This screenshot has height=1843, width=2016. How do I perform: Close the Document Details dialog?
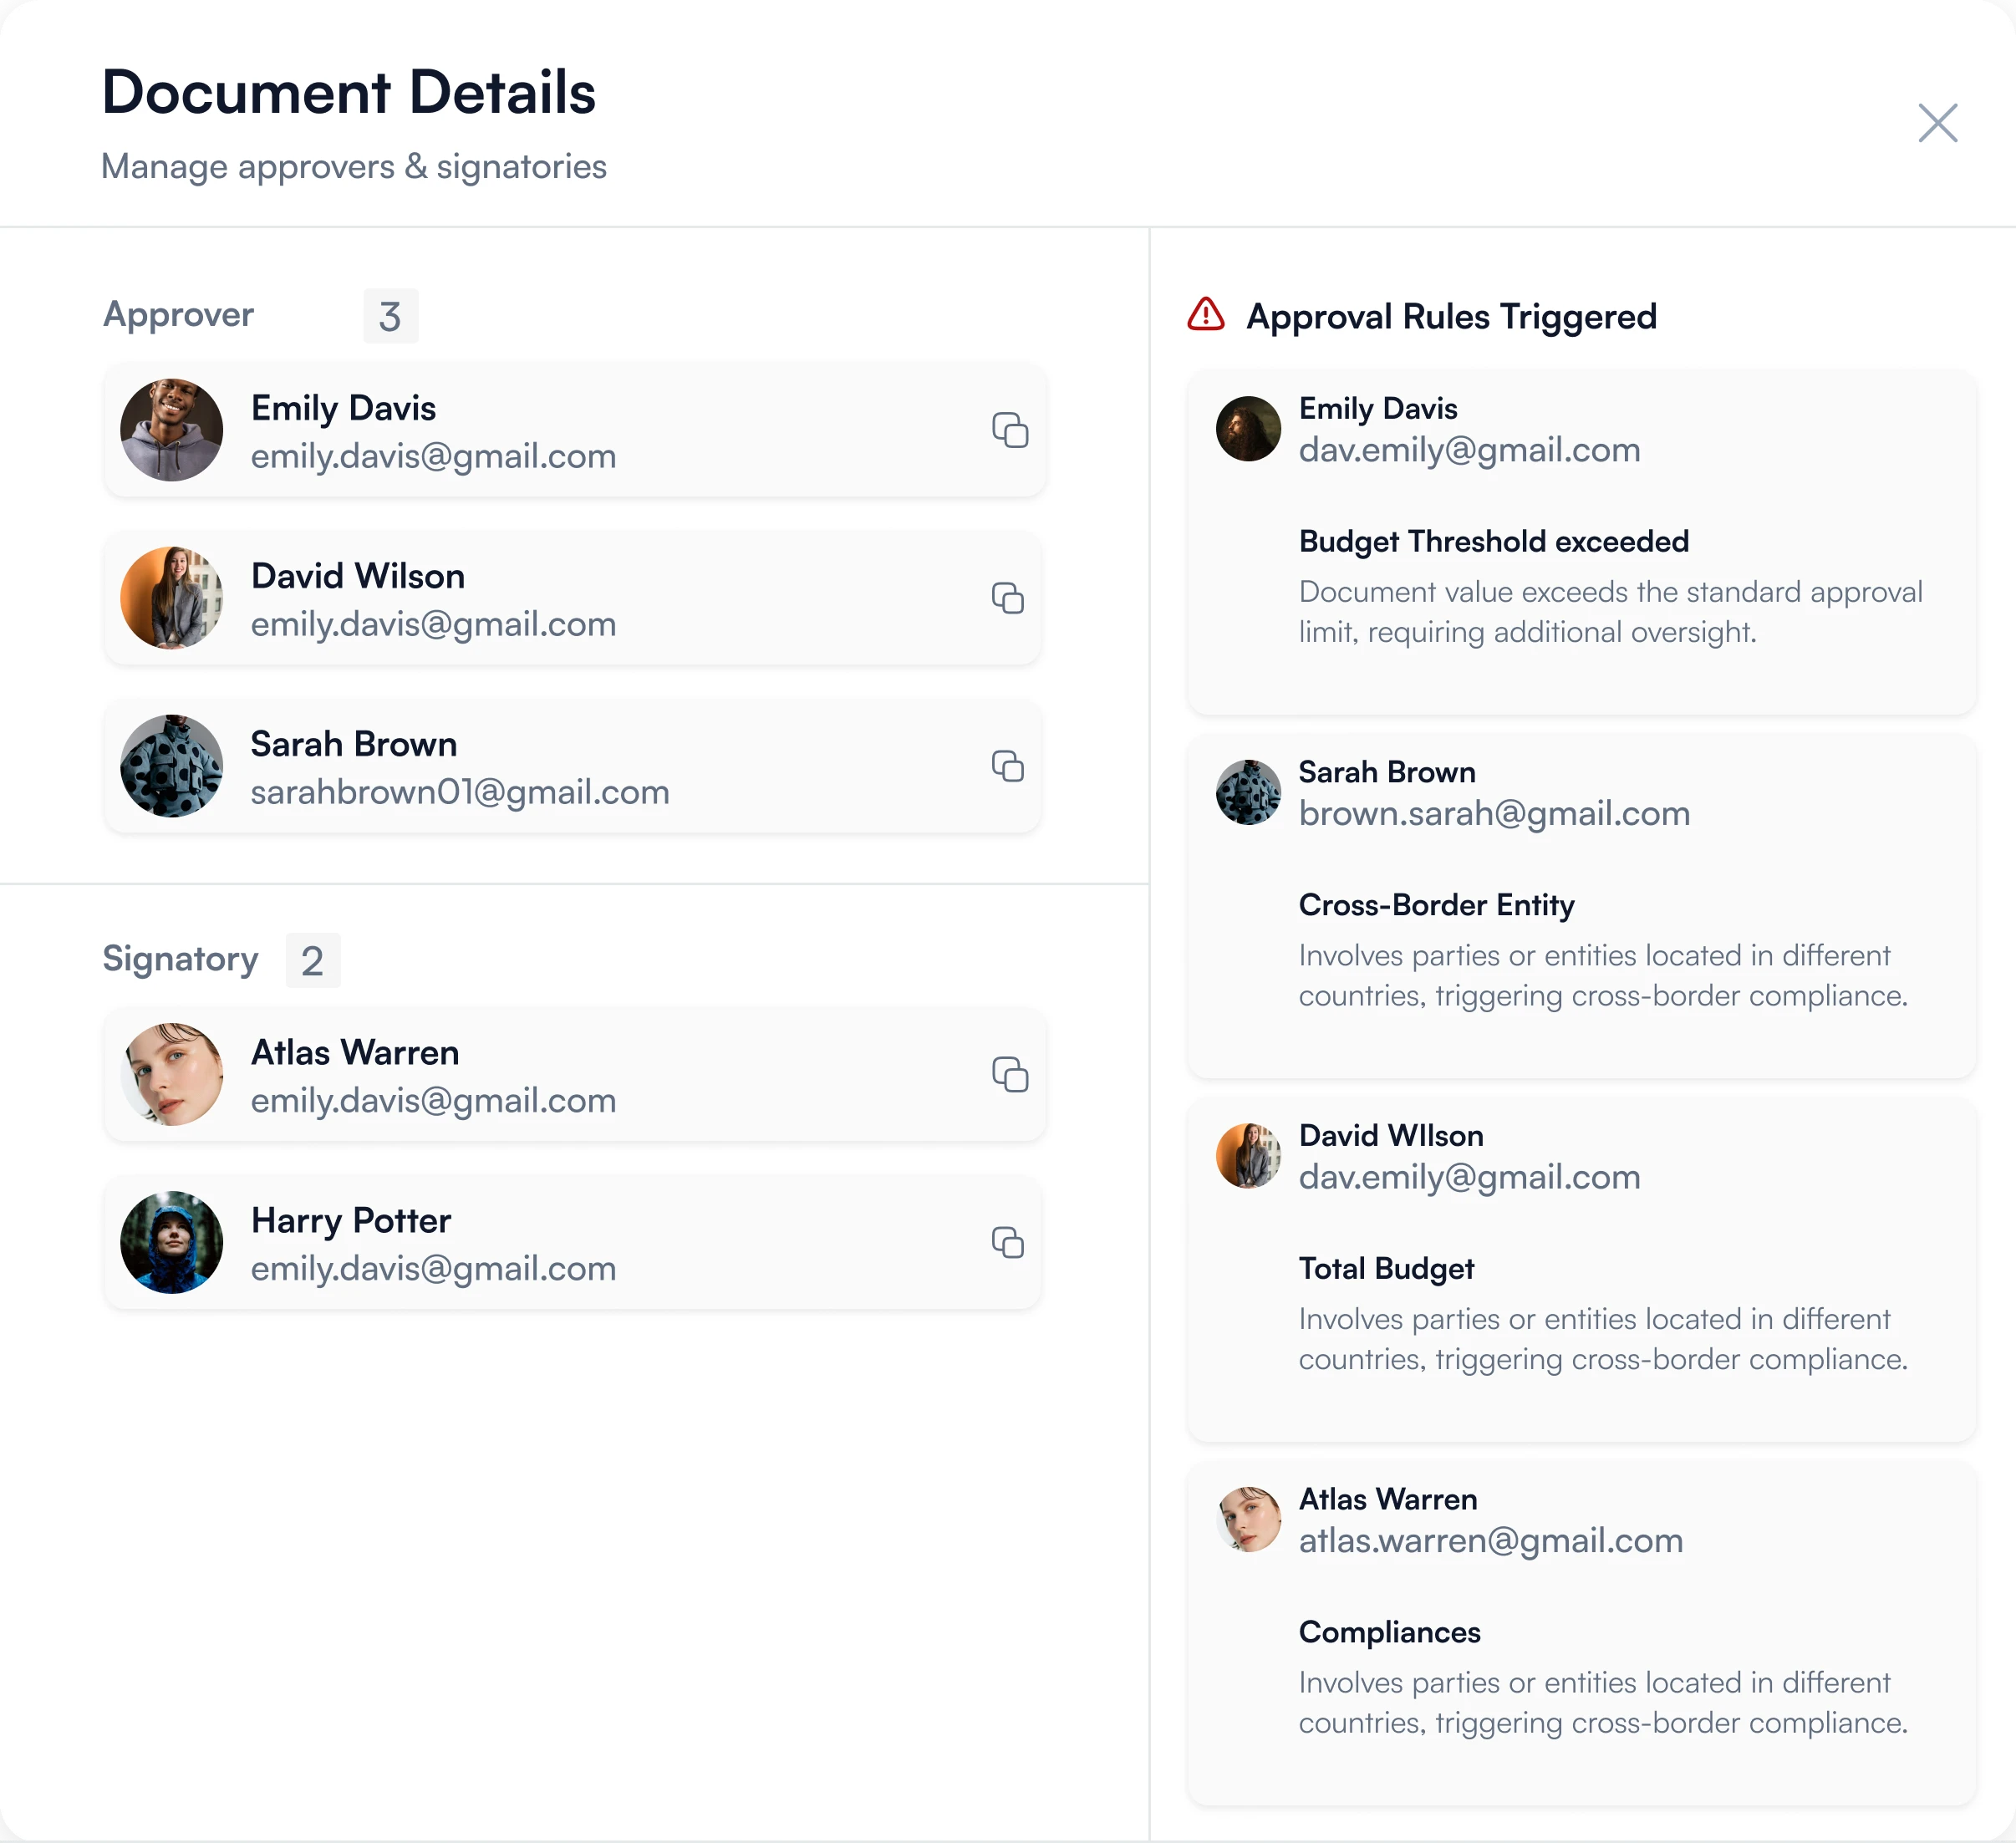point(1937,123)
